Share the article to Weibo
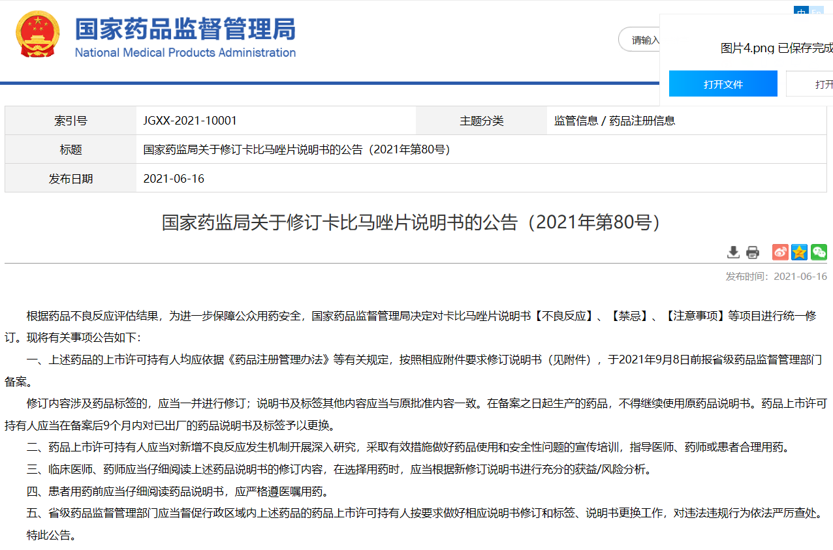This screenshot has height=550, width=833. click(x=780, y=252)
